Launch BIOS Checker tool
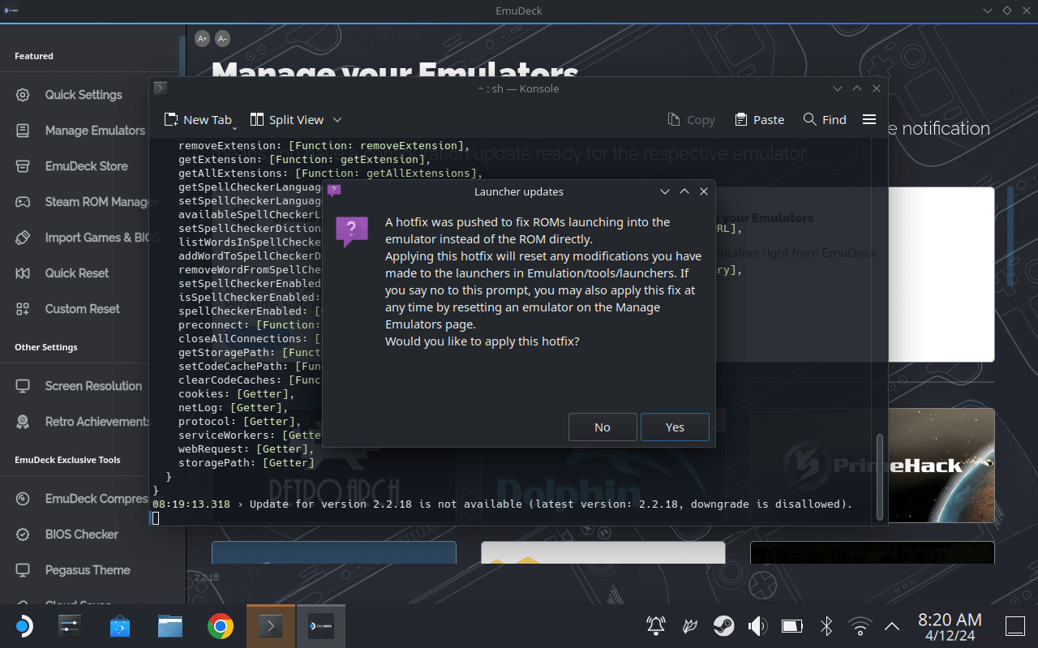This screenshot has height=648, width=1038. tap(81, 534)
